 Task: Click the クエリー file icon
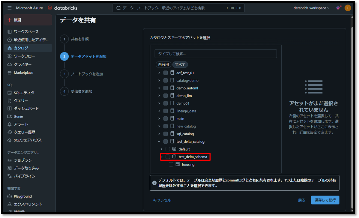coord(9,101)
